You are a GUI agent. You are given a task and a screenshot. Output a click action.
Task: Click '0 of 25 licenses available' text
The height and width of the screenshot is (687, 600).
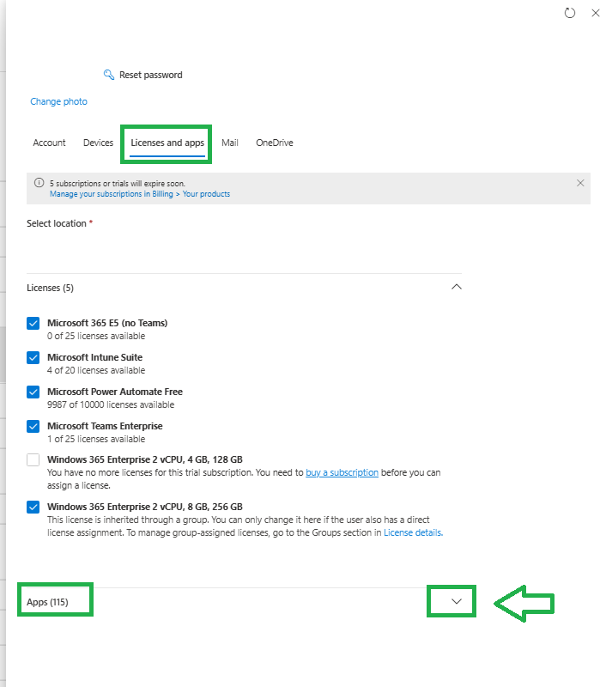coord(96,336)
